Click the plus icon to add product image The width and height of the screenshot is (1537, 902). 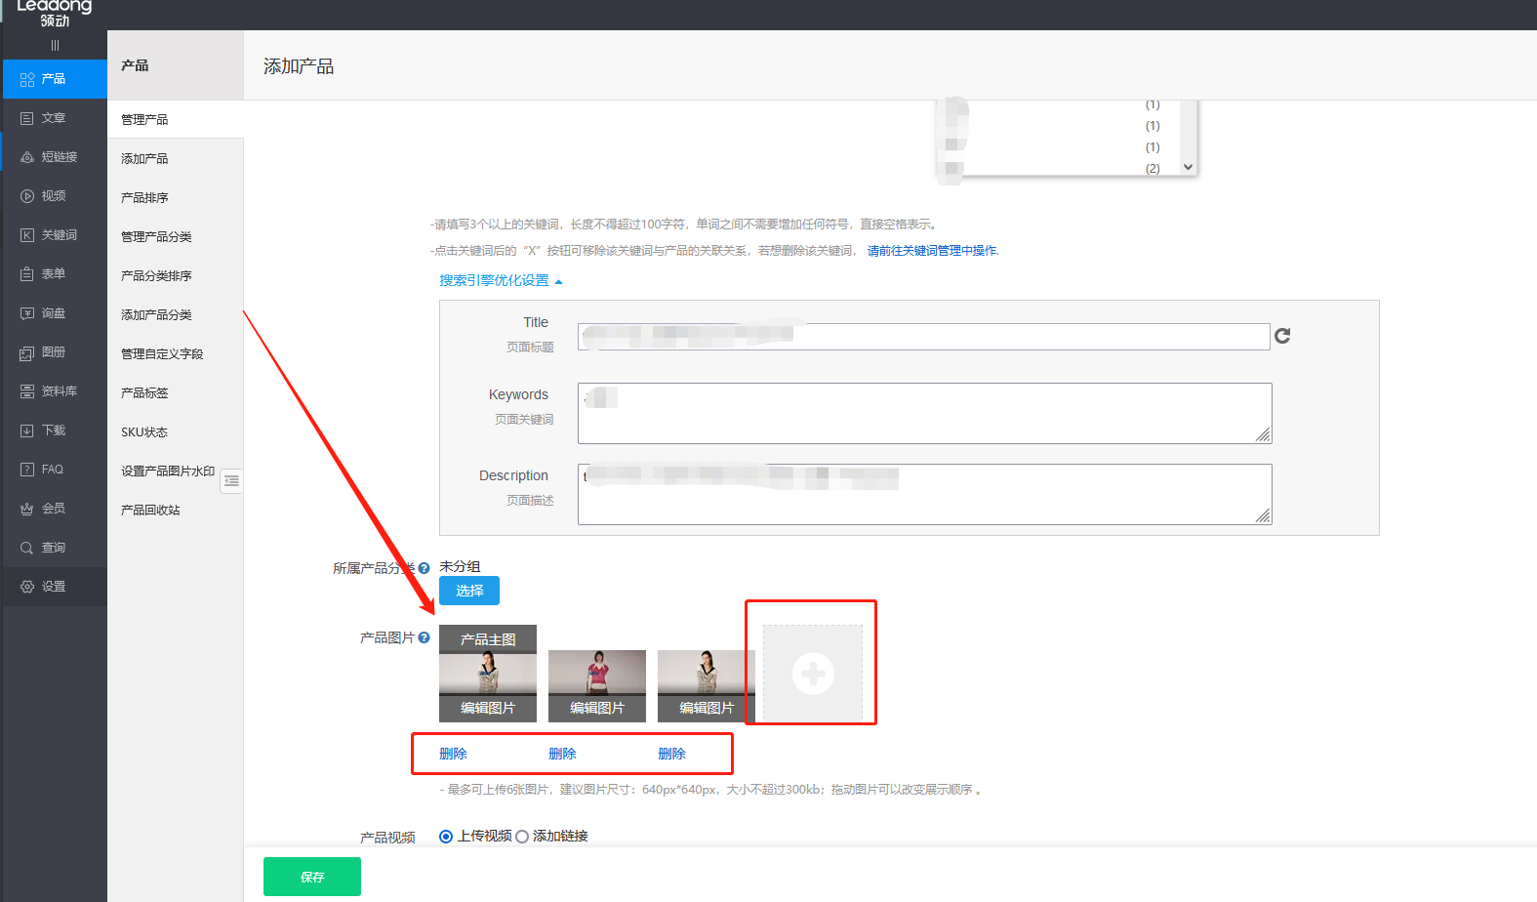pyautogui.click(x=812, y=674)
